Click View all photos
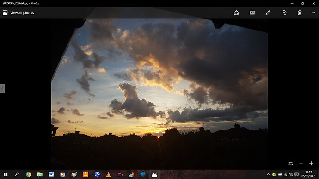This screenshot has width=319, height=179. click(18, 13)
